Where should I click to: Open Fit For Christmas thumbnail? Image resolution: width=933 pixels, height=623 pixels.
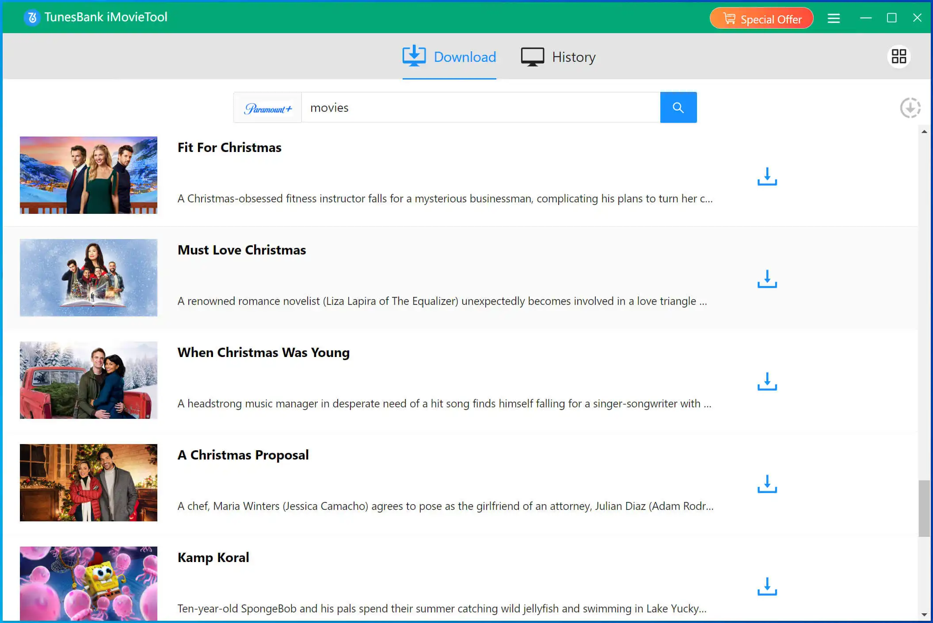click(88, 175)
